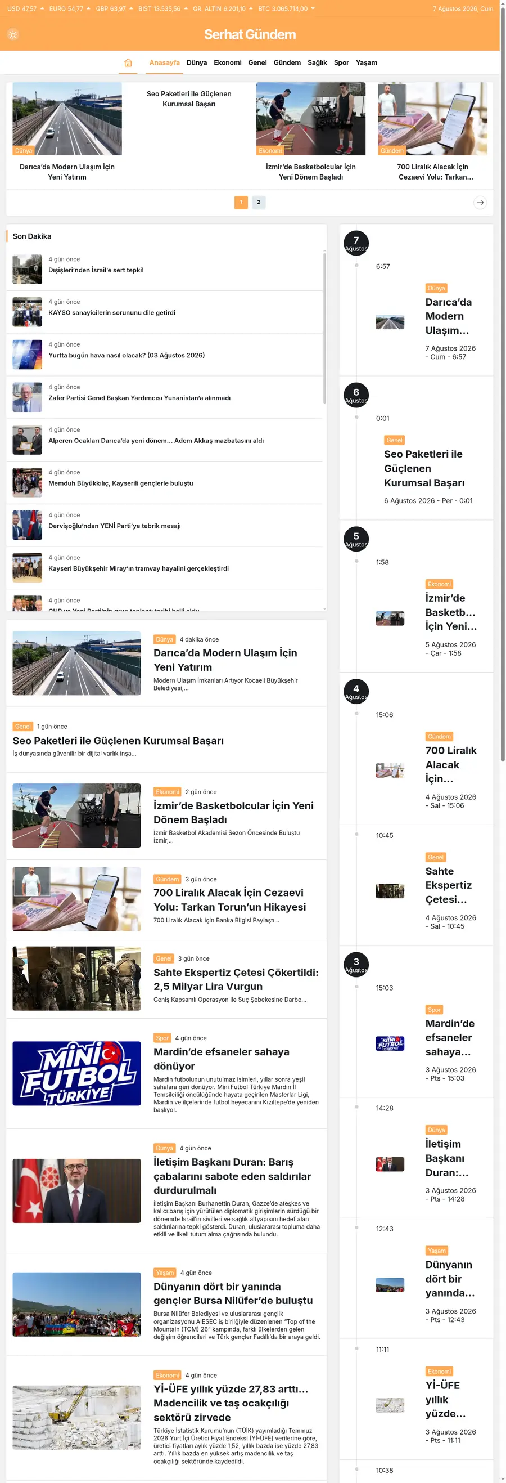This screenshot has height=1483, width=506.
Task: Click the Serhat Gündem site logo
Action: [x=250, y=34]
